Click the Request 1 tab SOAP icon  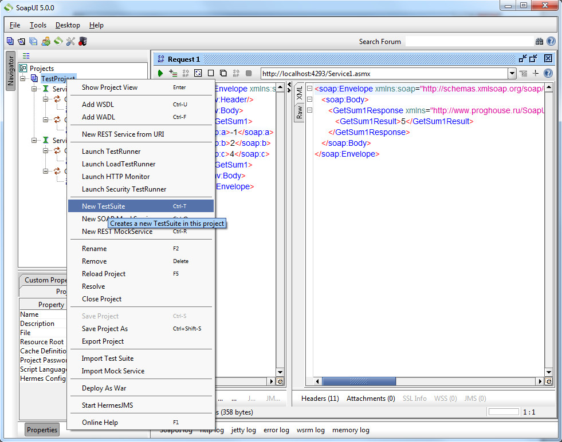pyautogui.click(x=161, y=59)
